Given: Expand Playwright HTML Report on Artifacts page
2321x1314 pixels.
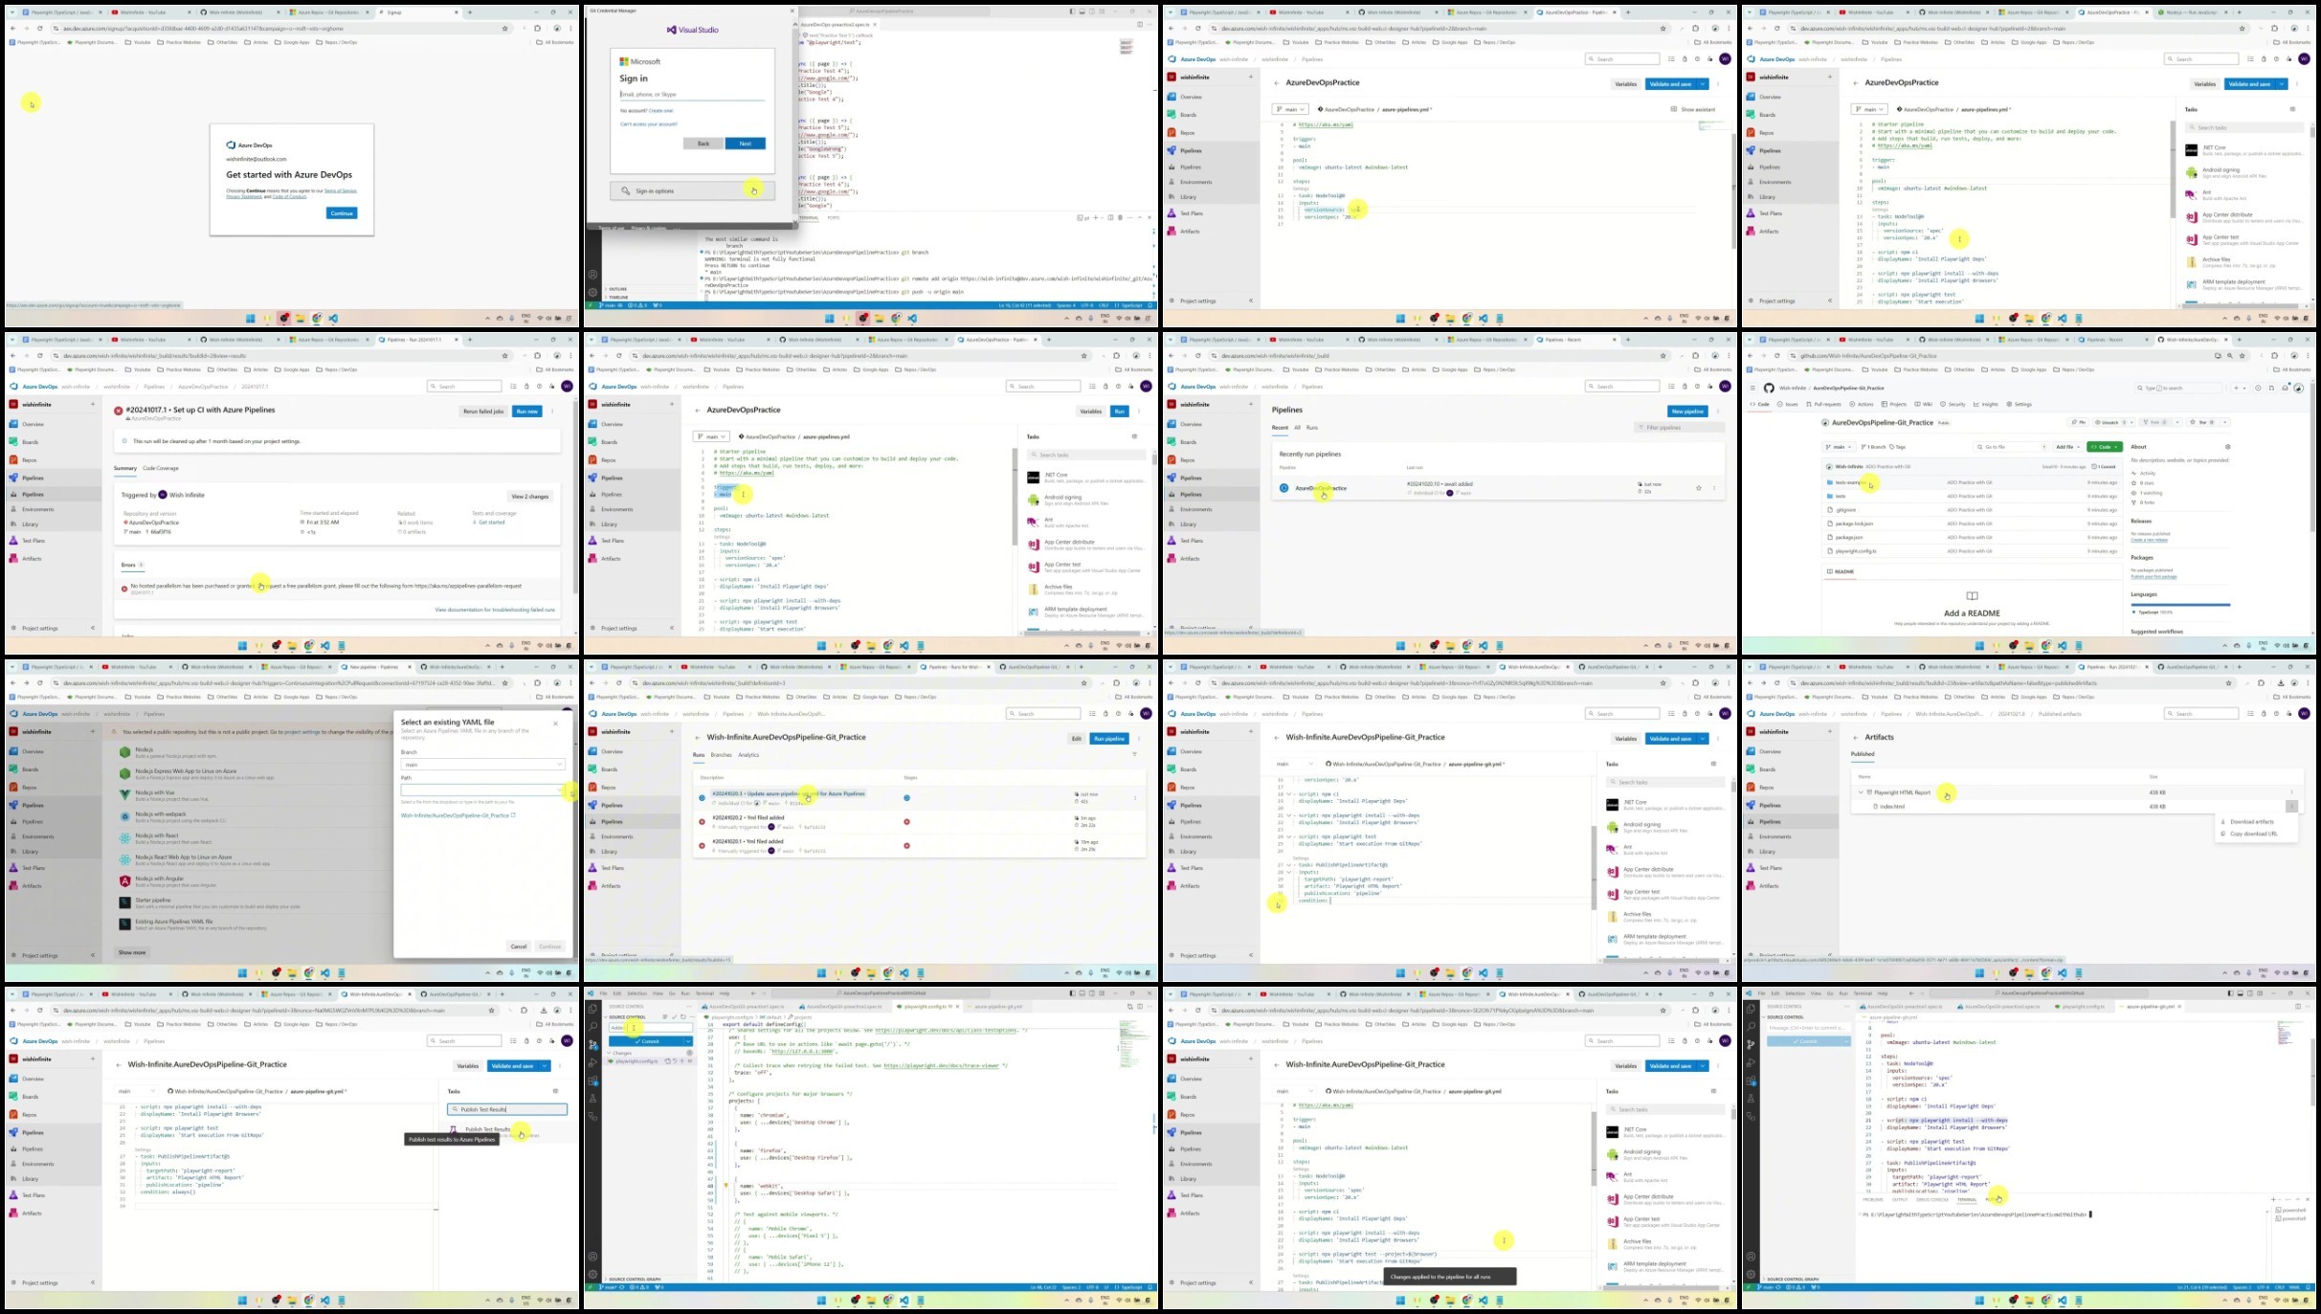Looking at the screenshot, I should click(1861, 792).
